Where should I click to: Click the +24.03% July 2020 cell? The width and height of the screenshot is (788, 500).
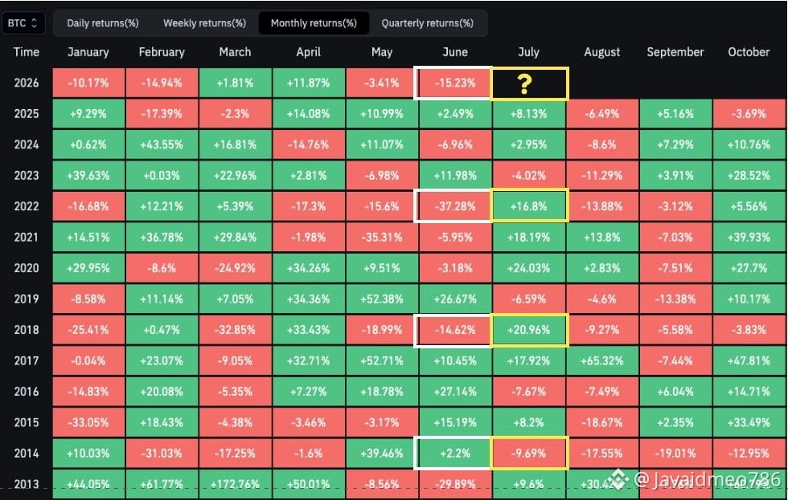pos(529,268)
